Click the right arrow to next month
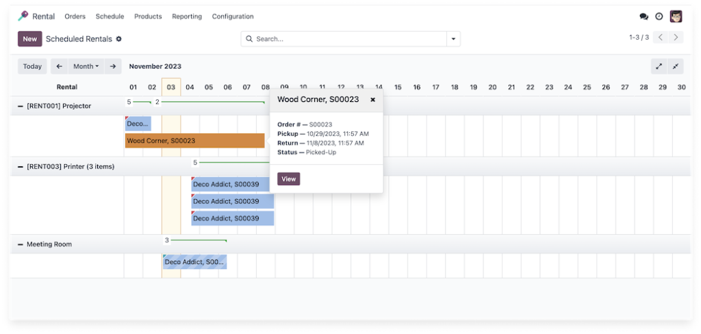 (x=113, y=66)
